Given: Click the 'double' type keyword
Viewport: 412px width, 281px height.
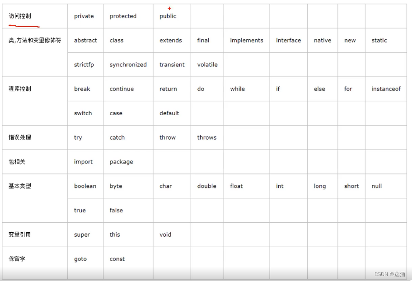Looking at the screenshot, I should point(206,186).
